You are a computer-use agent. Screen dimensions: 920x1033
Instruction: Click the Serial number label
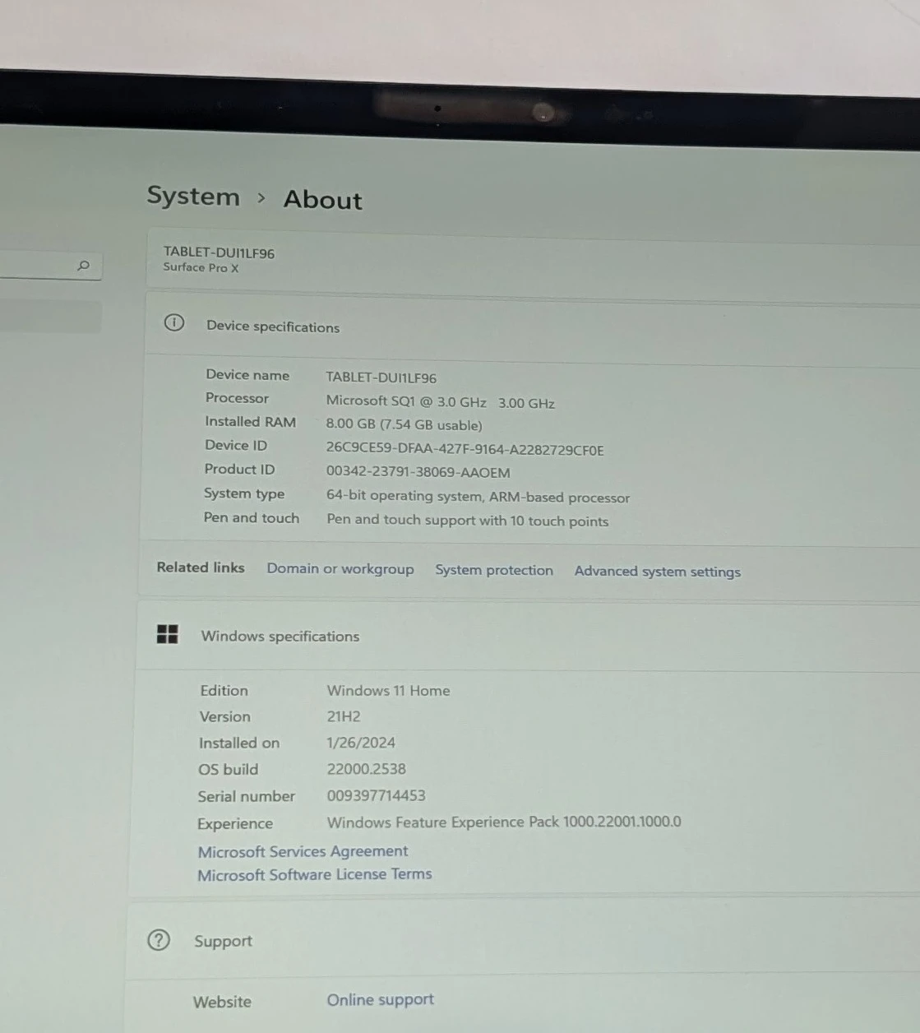click(246, 796)
